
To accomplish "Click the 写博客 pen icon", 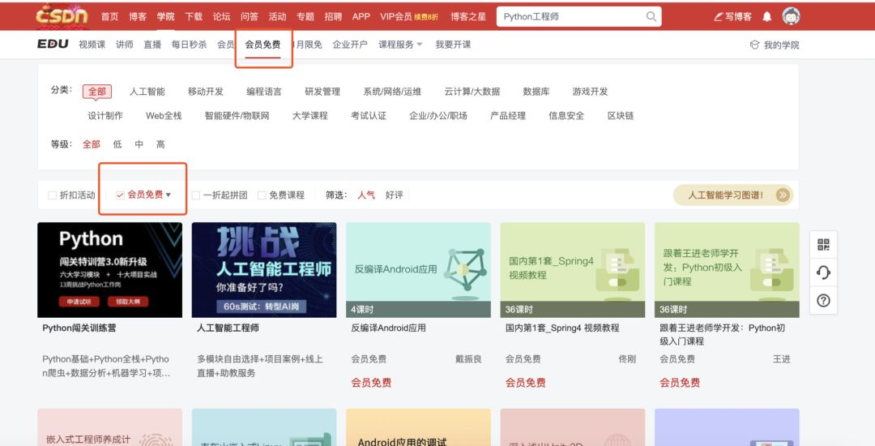I will (719, 17).
